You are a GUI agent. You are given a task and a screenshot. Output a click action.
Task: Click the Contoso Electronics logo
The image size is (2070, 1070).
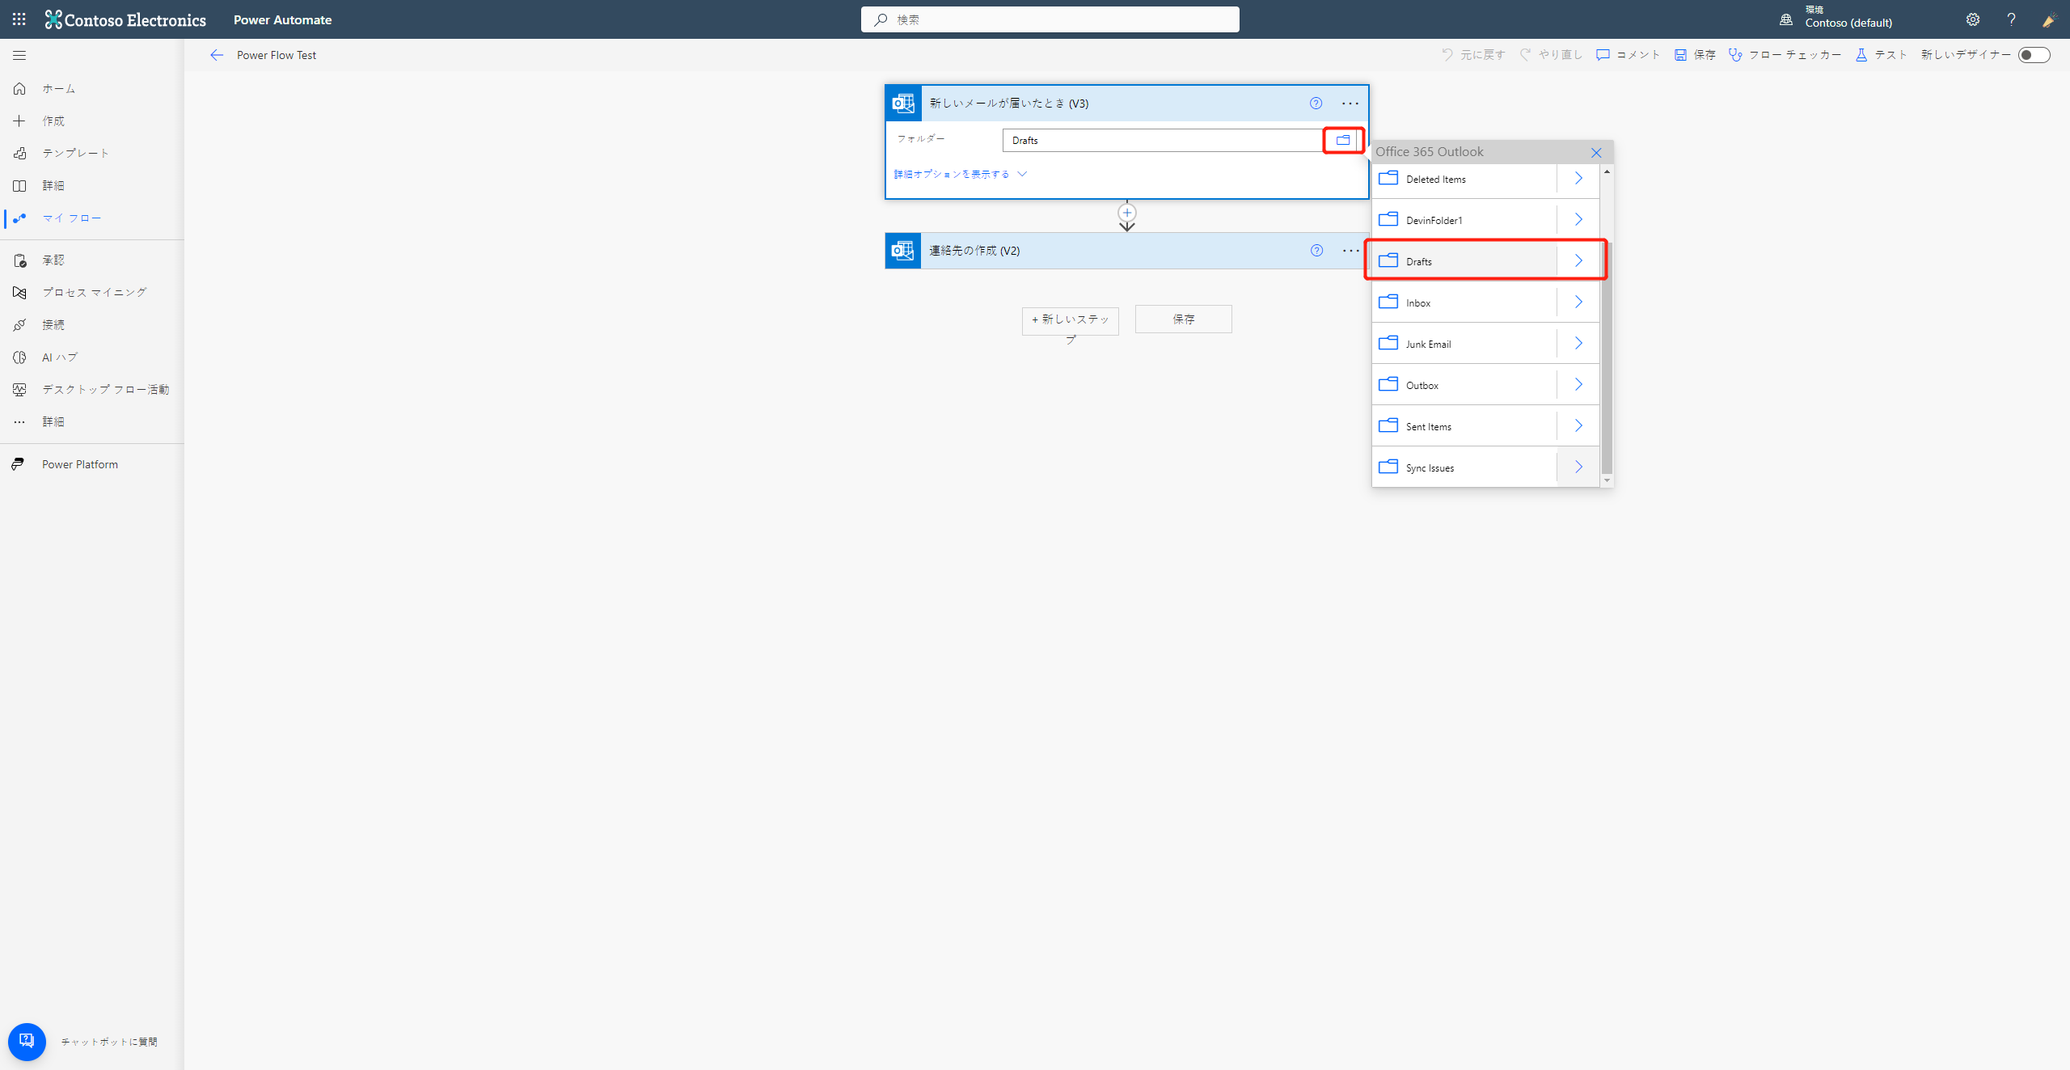click(125, 19)
